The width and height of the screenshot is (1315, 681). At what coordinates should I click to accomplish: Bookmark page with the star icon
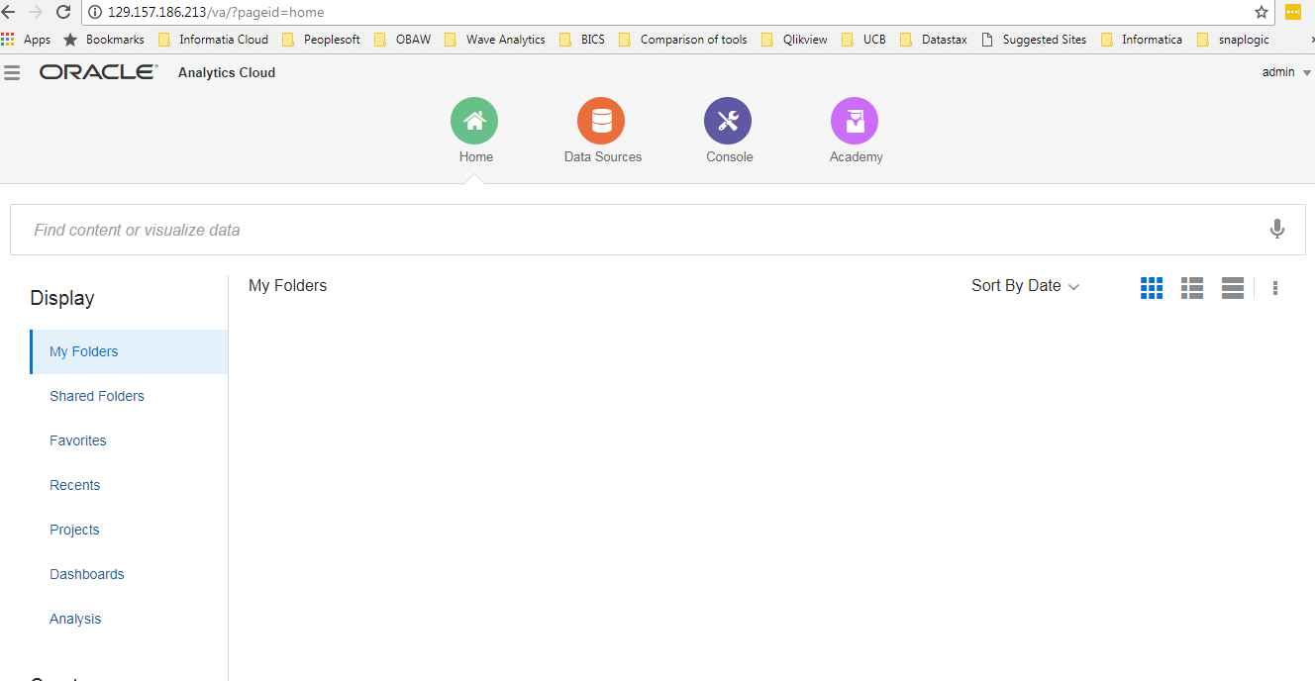click(x=1262, y=12)
